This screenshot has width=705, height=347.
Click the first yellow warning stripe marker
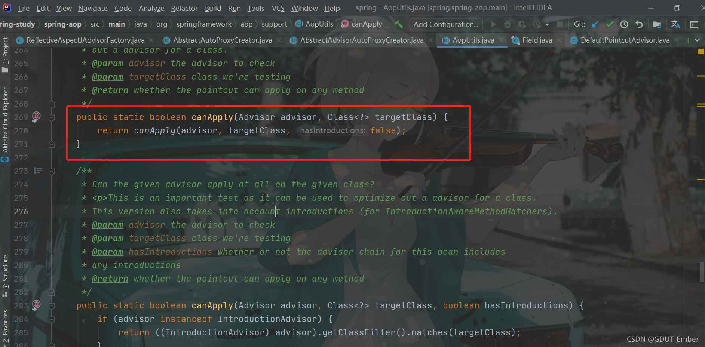tap(701, 76)
